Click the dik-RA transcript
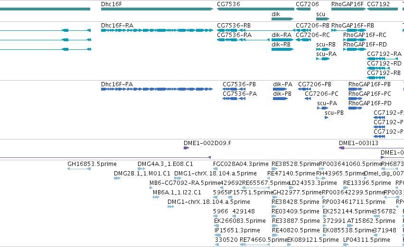 [282, 40]
